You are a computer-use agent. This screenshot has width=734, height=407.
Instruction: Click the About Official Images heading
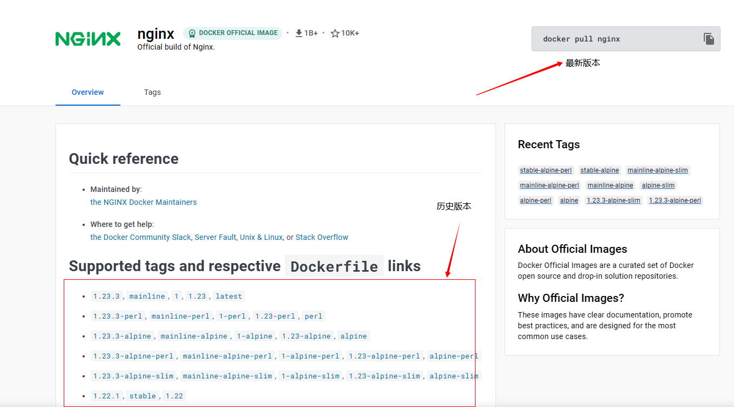[572, 249]
